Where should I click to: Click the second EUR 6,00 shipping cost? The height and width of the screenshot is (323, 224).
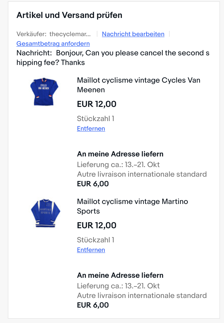pos(93,305)
